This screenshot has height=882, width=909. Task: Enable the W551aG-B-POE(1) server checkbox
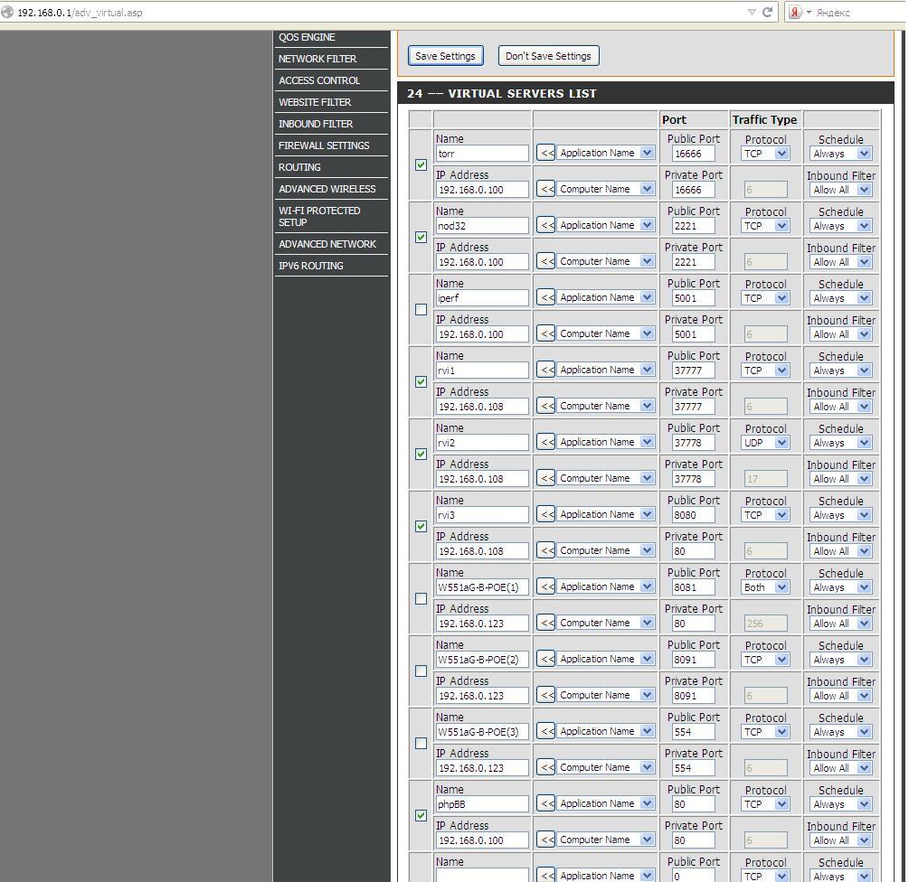point(421,599)
